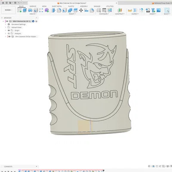Click the activate radio button on root component

click(36, 21)
